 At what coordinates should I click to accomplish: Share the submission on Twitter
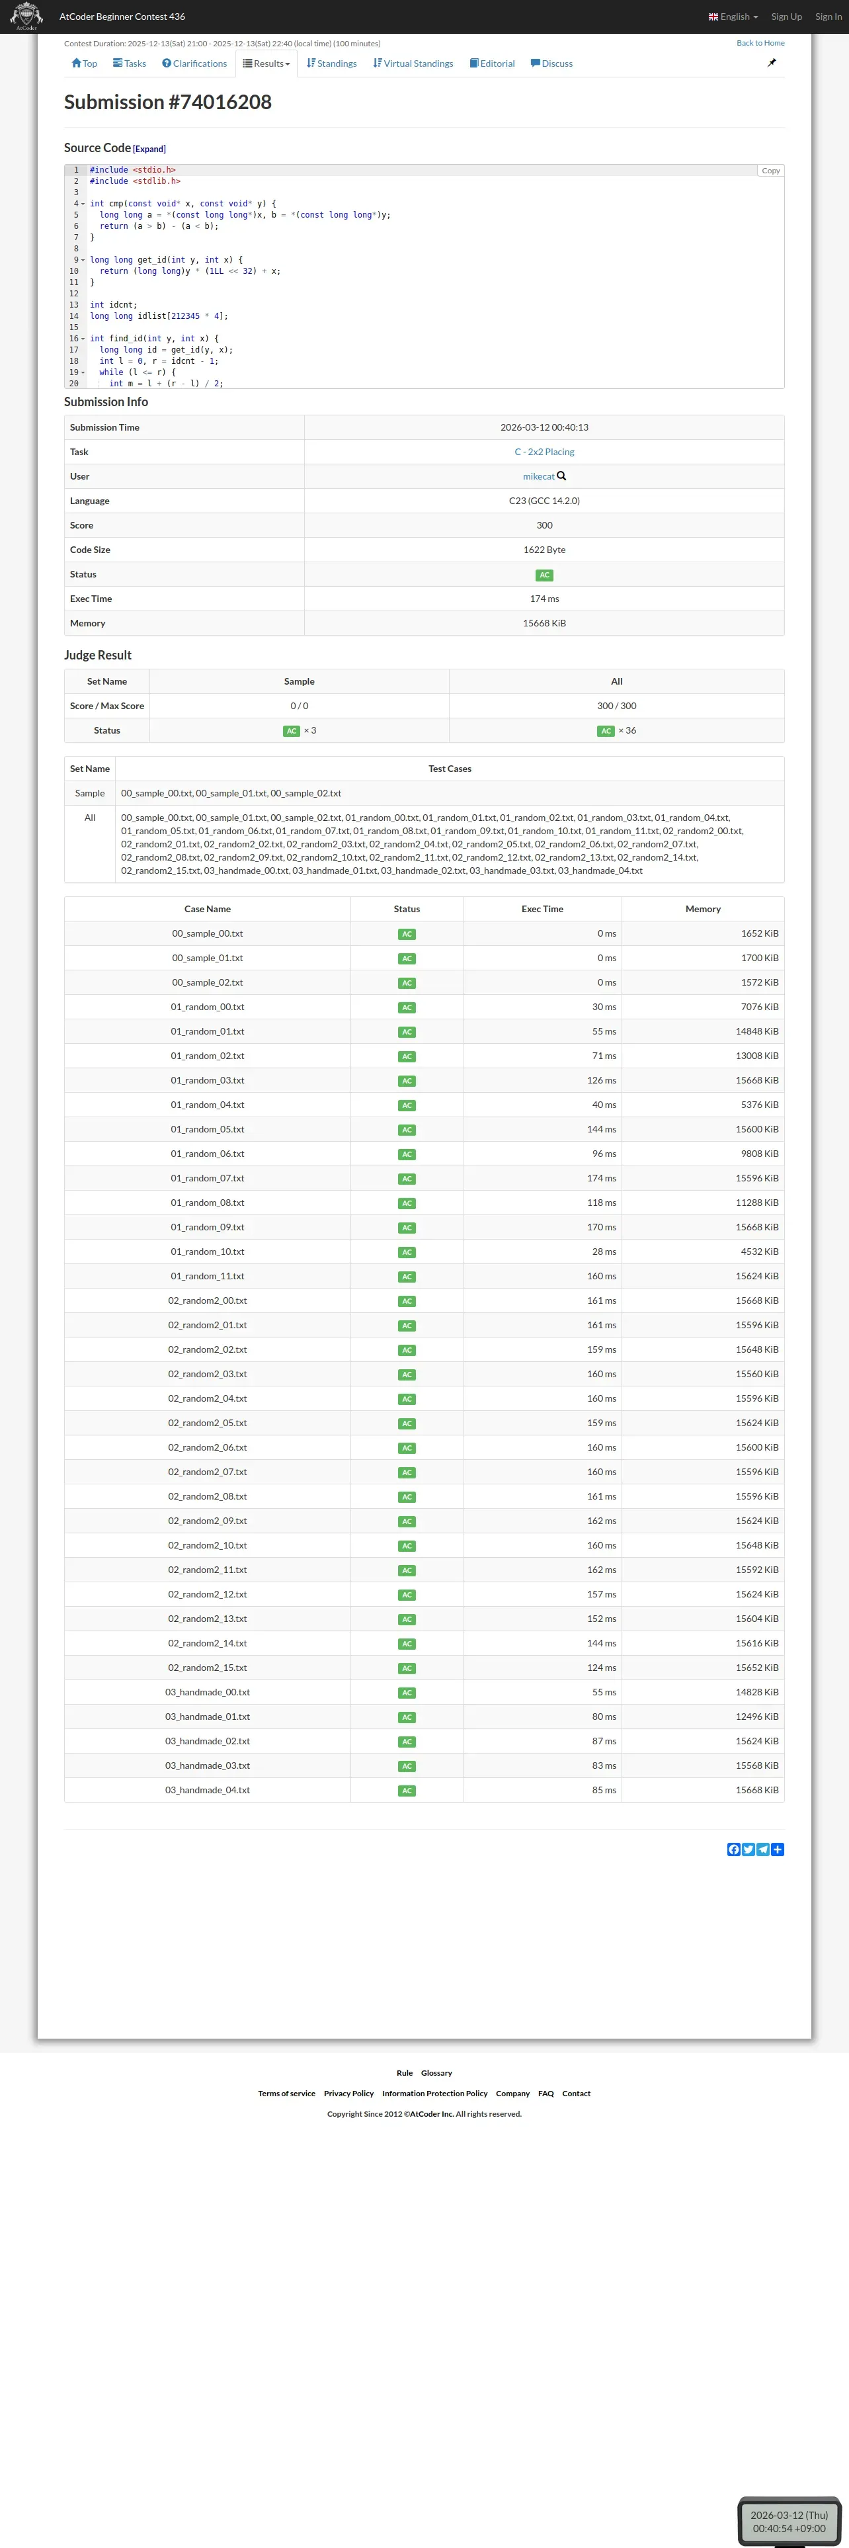748,1849
